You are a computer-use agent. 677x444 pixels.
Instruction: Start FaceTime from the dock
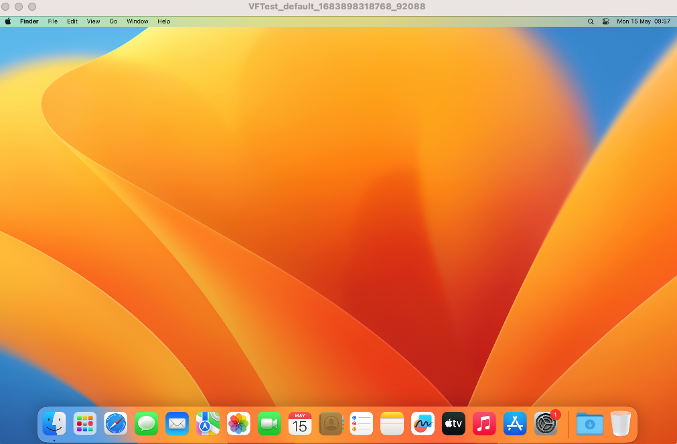[x=269, y=423]
